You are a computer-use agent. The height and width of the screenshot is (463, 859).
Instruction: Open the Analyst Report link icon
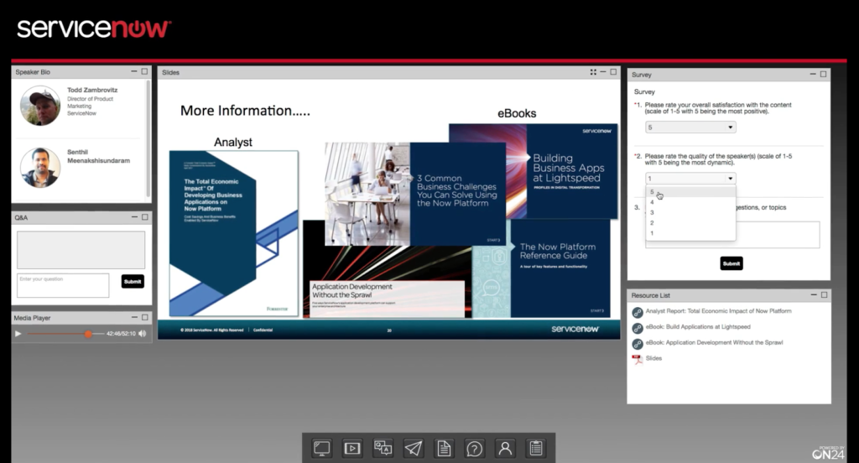638,312
